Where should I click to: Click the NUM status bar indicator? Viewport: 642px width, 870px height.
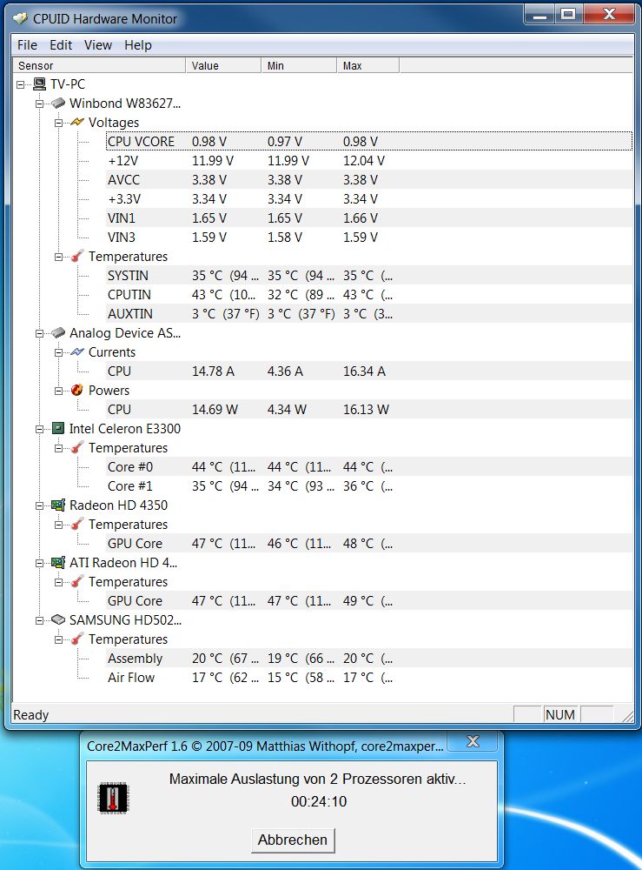click(560, 714)
